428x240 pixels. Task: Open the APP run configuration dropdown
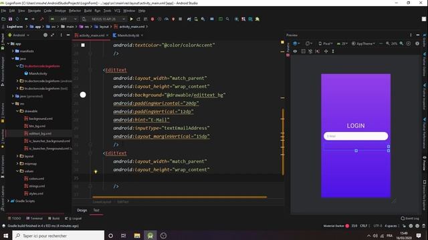(x=64, y=19)
